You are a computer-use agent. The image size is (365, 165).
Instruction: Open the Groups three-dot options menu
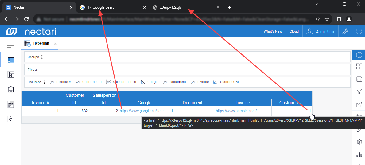pos(42,57)
